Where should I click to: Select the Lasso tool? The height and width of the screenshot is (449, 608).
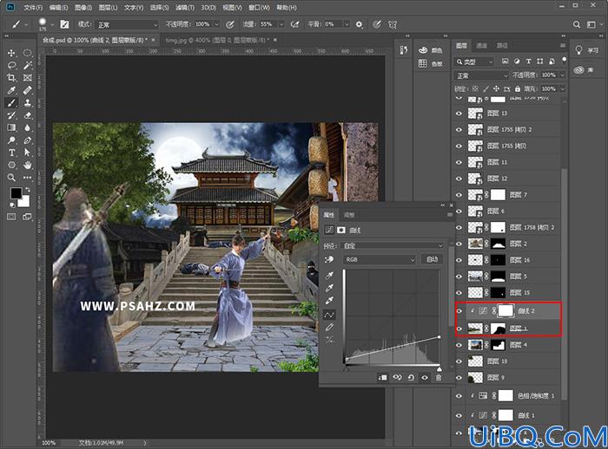click(11, 65)
